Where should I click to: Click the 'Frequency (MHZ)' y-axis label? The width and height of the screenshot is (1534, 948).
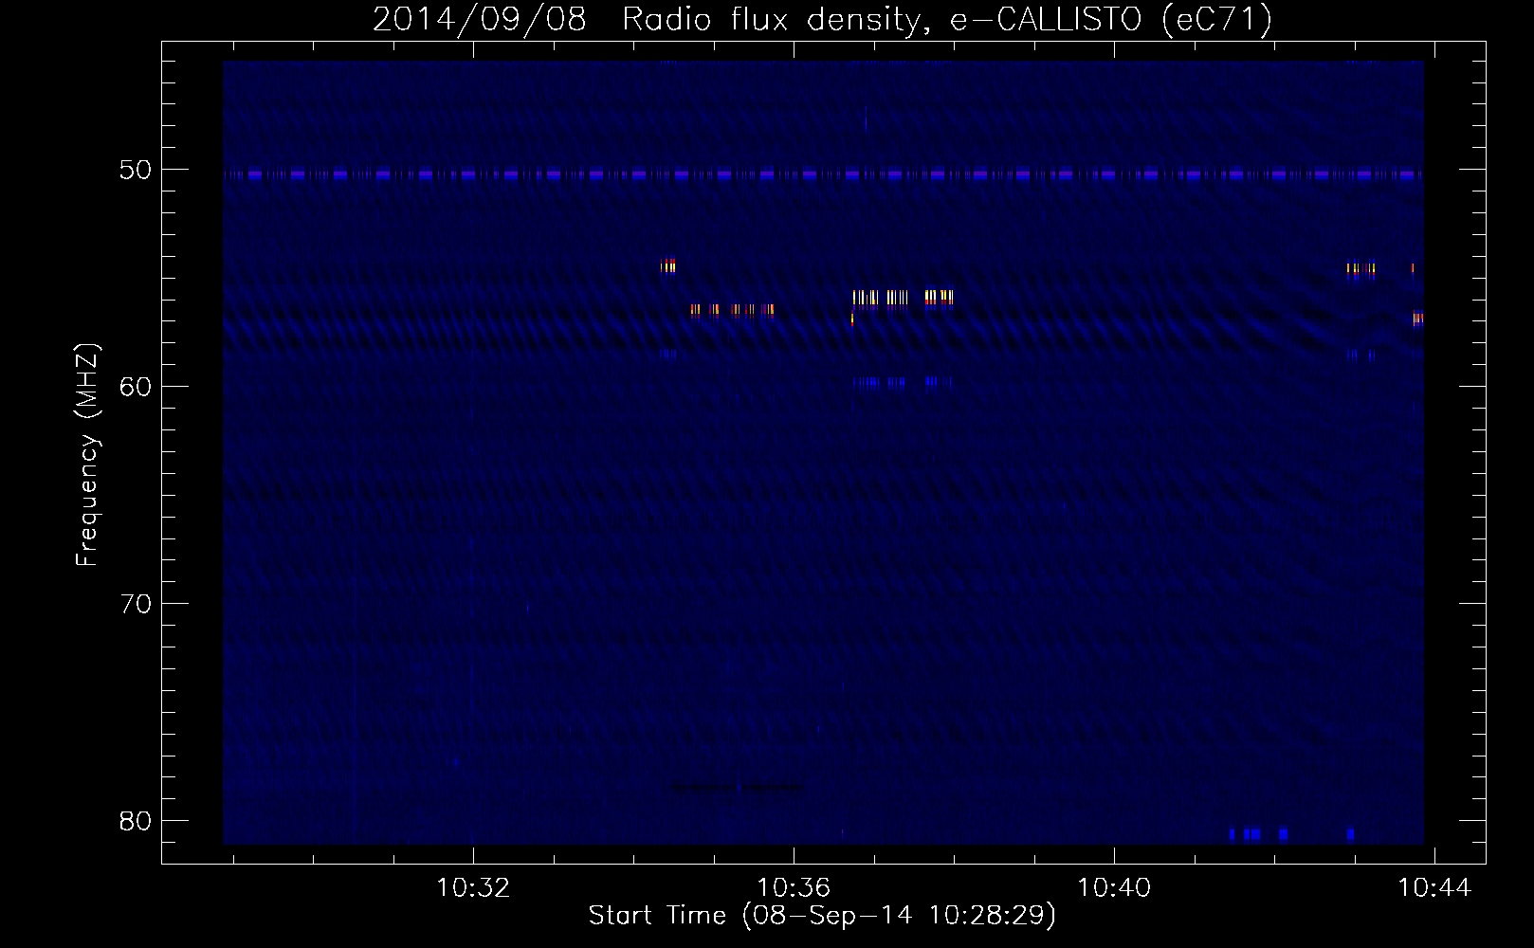point(87,455)
